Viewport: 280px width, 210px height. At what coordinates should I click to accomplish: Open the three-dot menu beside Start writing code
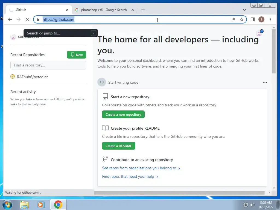tap(265, 82)
